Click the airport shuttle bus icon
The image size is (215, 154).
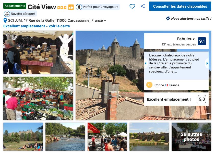(7, 14)
